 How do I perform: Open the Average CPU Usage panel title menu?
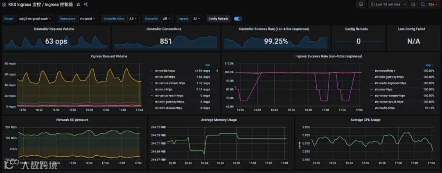tap(366, 120)
